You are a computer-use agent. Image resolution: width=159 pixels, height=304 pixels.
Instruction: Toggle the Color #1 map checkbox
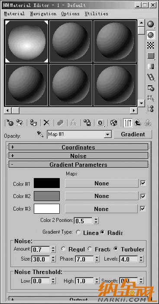pos(143,183)
